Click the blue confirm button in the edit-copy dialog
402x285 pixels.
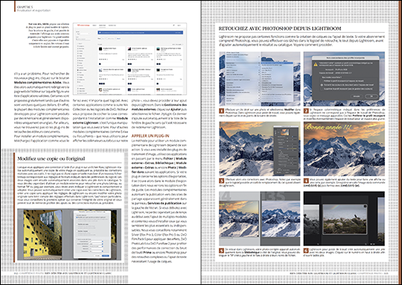(106, 256)
